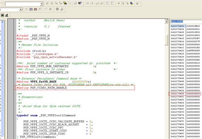Viewport: 202px width, 139px height.
Task: Click memory address 0x01C70404
Action: (177, 29)
